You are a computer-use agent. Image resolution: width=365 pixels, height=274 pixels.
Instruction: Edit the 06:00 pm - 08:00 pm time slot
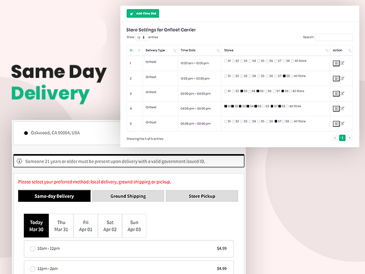coord(342,123)
